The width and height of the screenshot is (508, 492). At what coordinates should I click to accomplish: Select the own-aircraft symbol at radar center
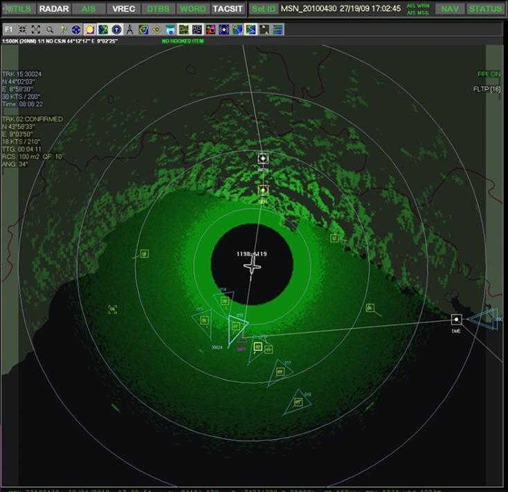pos(253,266)
